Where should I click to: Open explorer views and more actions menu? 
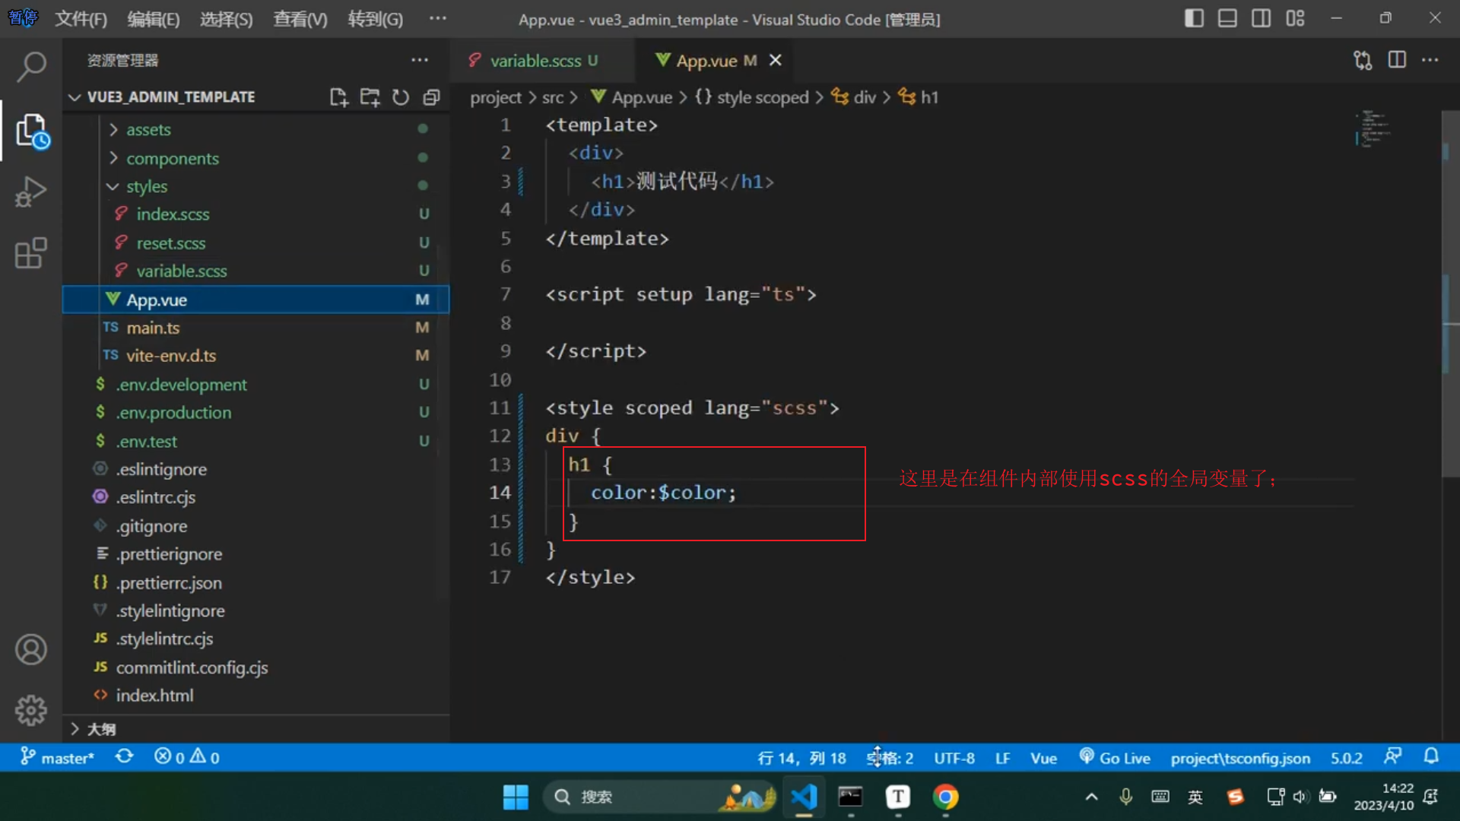click(420, 60)
